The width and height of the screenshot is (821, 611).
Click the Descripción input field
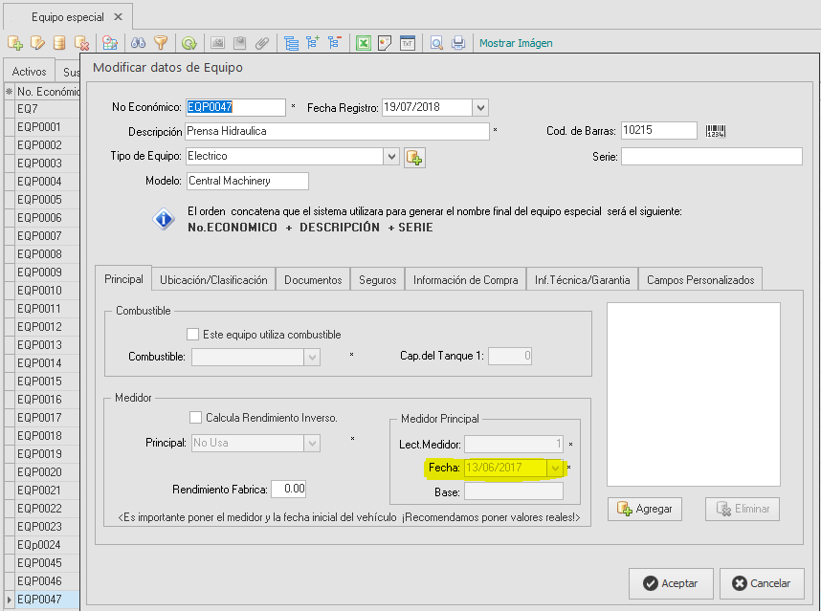click(337, 131)
